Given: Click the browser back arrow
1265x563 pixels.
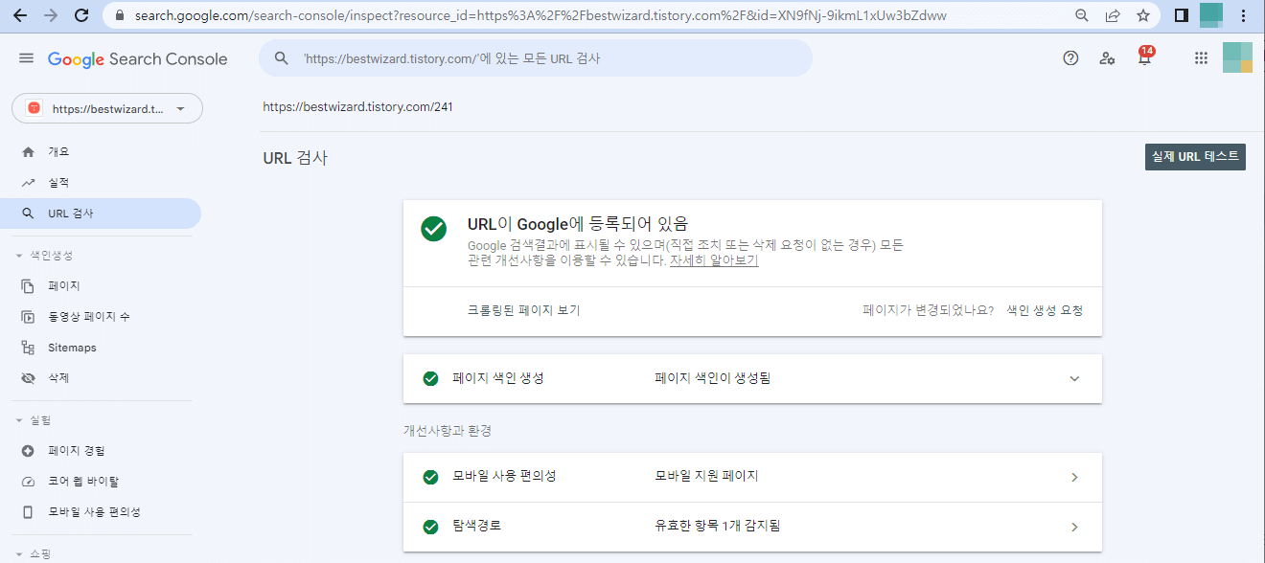Looking at the screenshot, I should coord(20,15).
